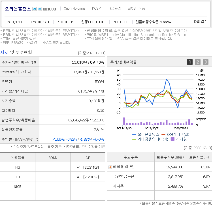Click the 3,817,959 shares value
Viewport: 213px width, 206px height.
click(x=176, y=177)
